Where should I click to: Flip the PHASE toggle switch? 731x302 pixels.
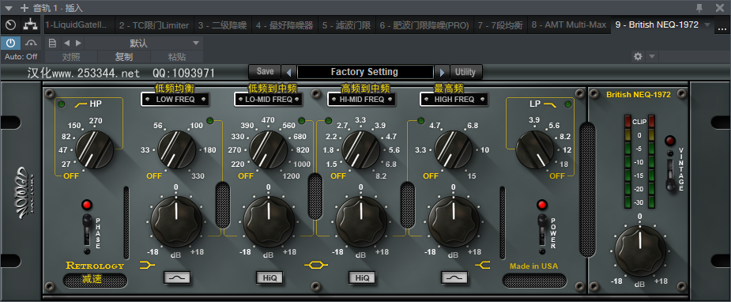87,230
